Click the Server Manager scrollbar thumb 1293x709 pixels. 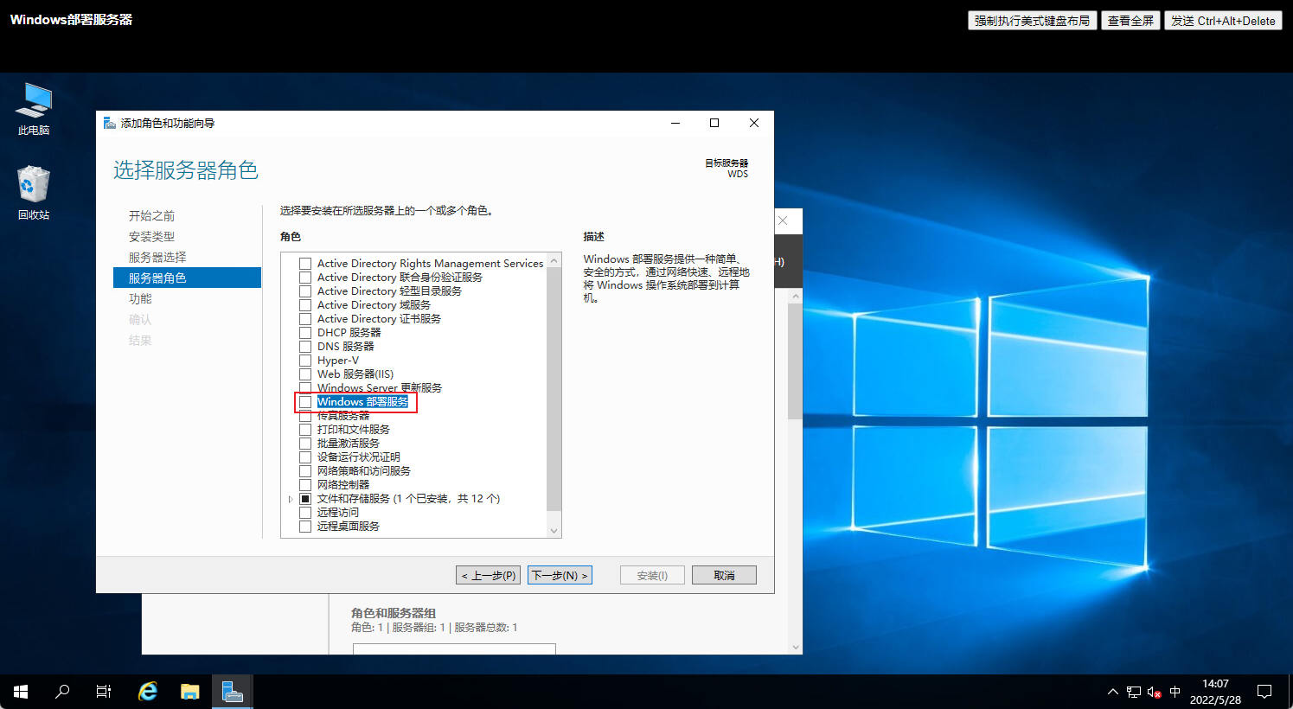click(796, 361)
